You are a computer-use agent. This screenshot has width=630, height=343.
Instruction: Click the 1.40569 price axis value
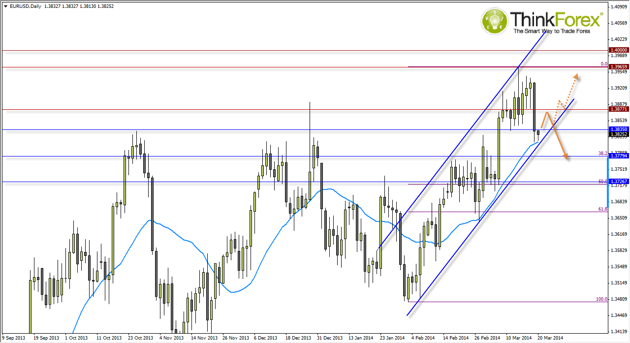[619, 23]
